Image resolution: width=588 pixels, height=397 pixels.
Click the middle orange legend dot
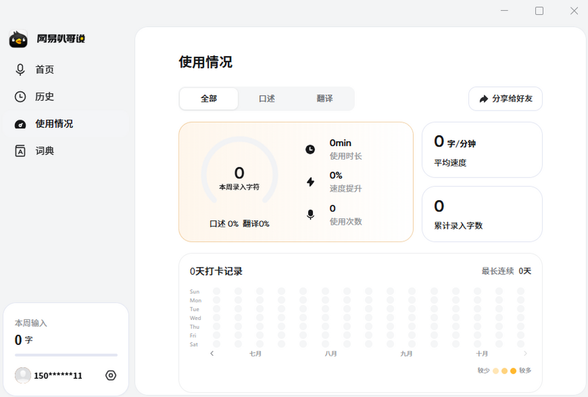(x=505, y=371)
